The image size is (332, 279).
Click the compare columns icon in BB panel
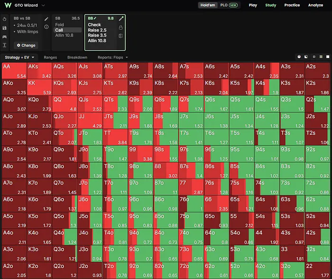point(120,36)
